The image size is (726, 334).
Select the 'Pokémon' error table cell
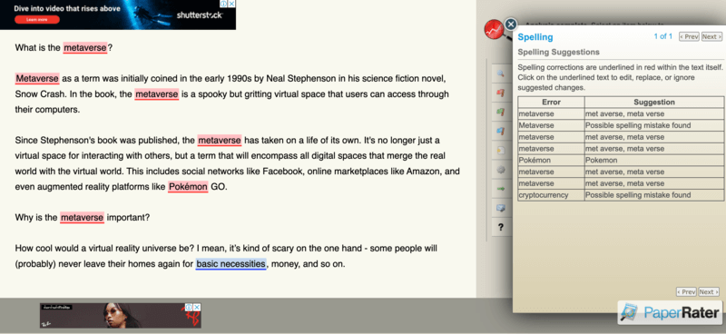point(551,161)
